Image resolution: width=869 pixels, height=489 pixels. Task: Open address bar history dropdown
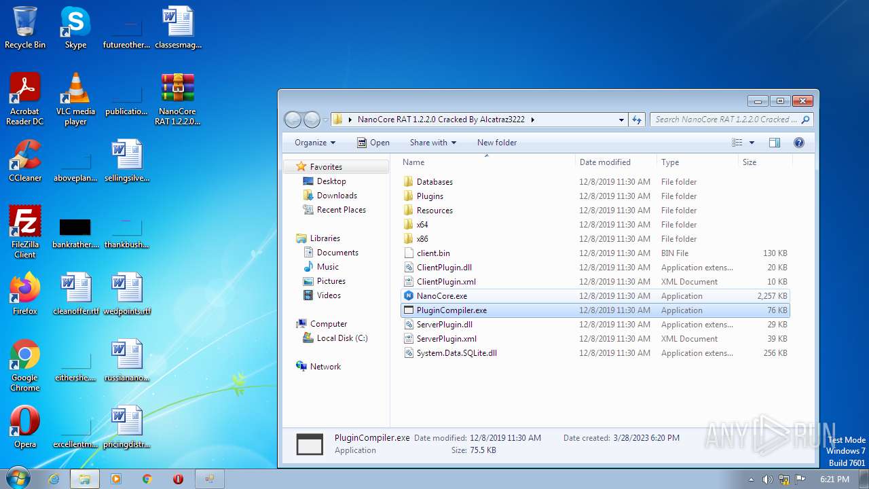(621, 120)
